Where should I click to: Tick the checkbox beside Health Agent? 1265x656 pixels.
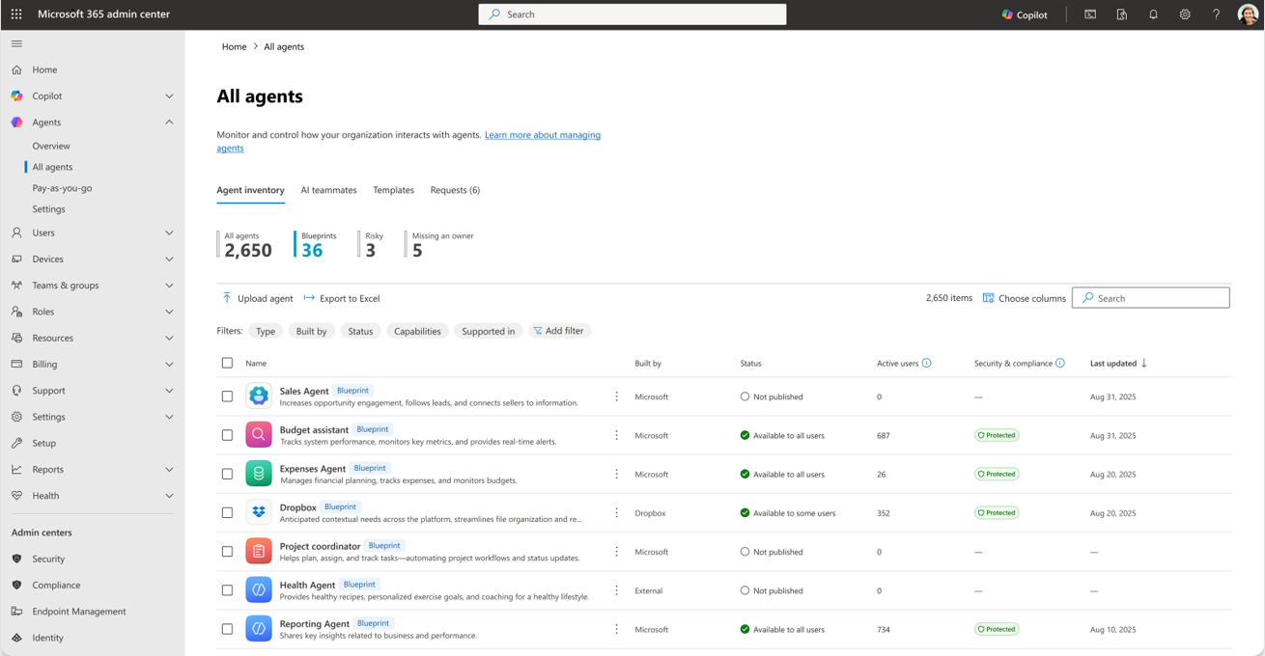(227, 589)
